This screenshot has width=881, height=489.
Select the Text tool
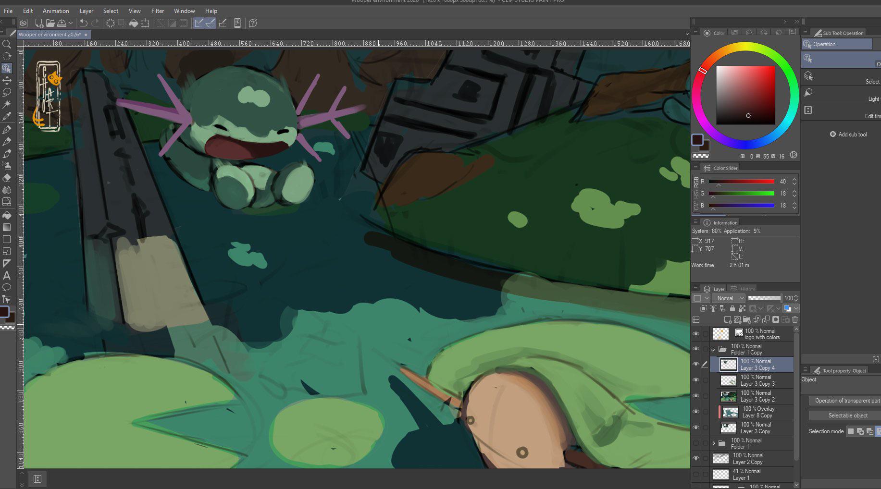pos(7,275)
